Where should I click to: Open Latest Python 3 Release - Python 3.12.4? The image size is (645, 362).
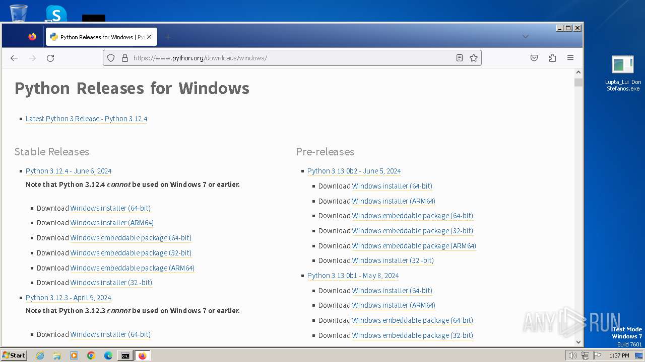[x=86, y=119]
